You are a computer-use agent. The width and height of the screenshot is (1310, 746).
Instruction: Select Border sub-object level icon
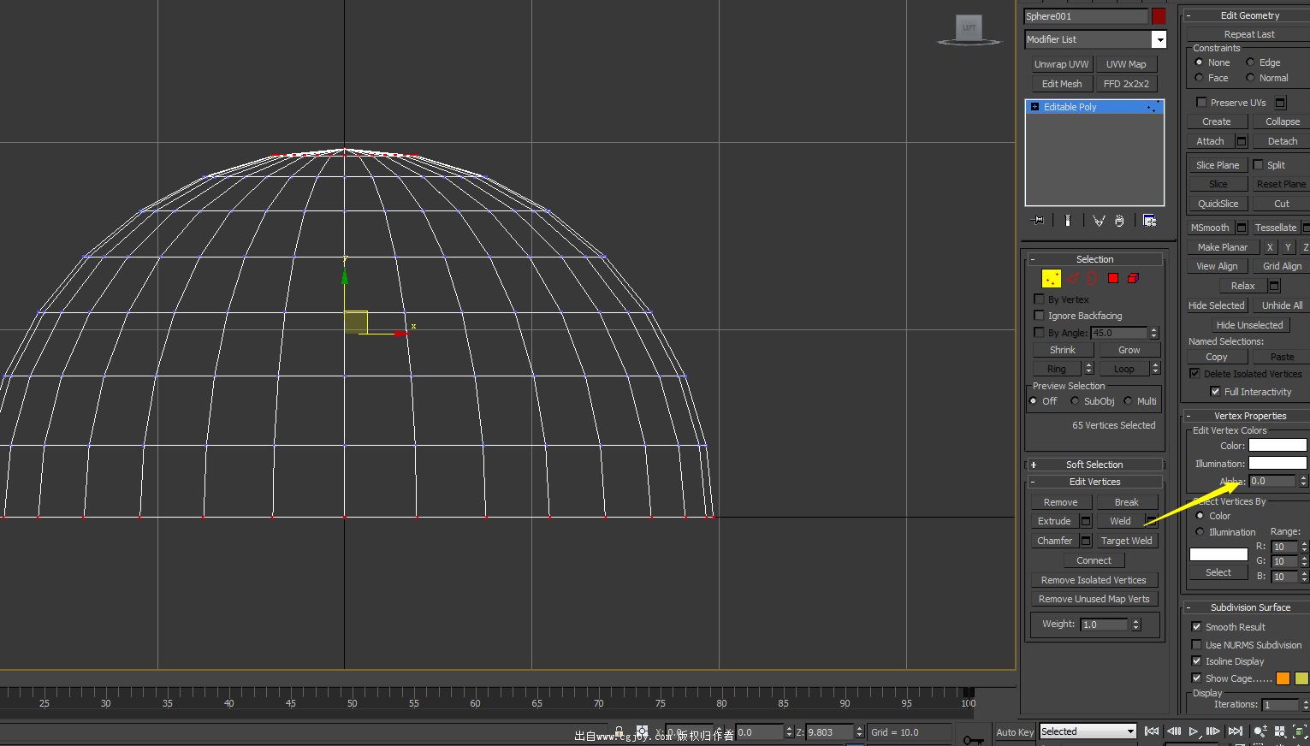pos(1093,278)
